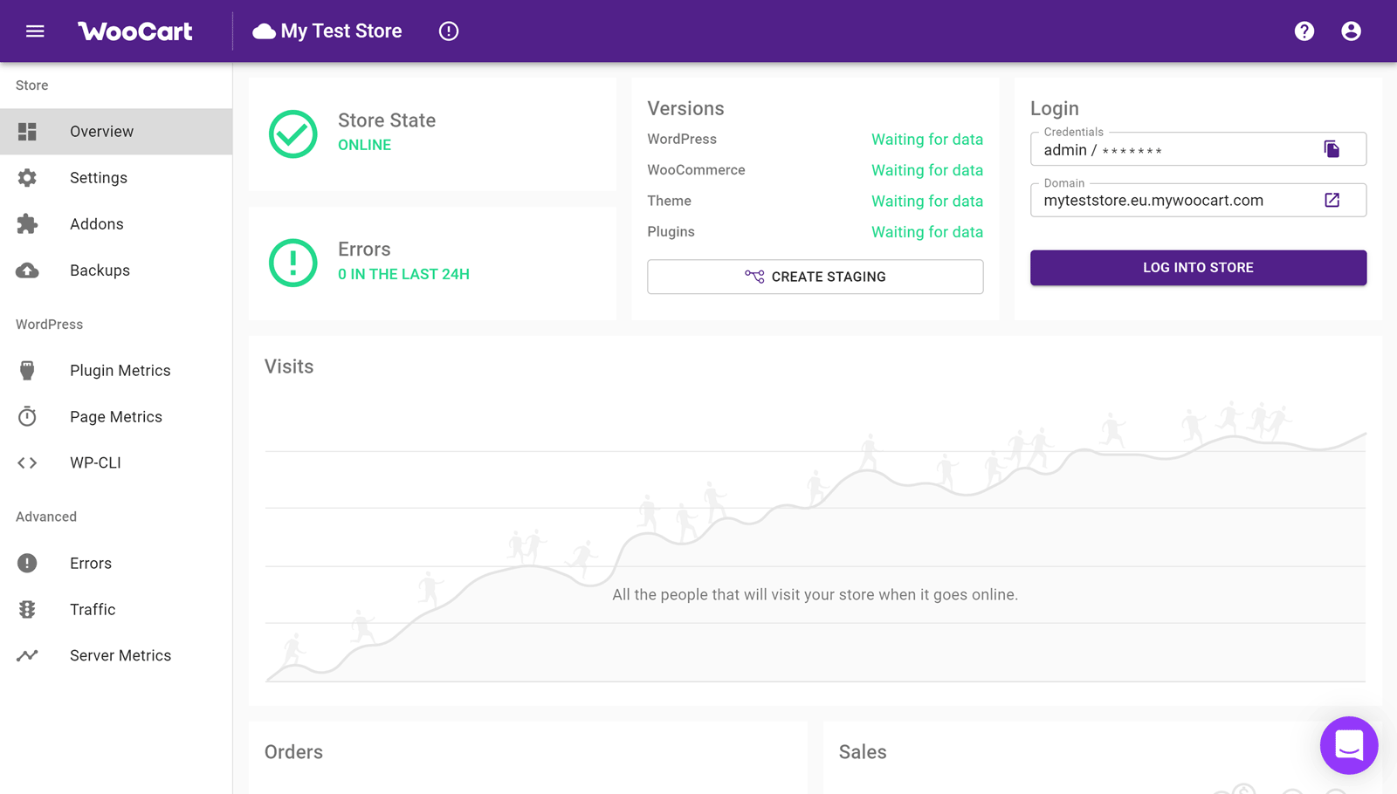Click WordPress 'Waiting for data' value
The height and width of the screenshot is (794, 1397).
point(927,140)
